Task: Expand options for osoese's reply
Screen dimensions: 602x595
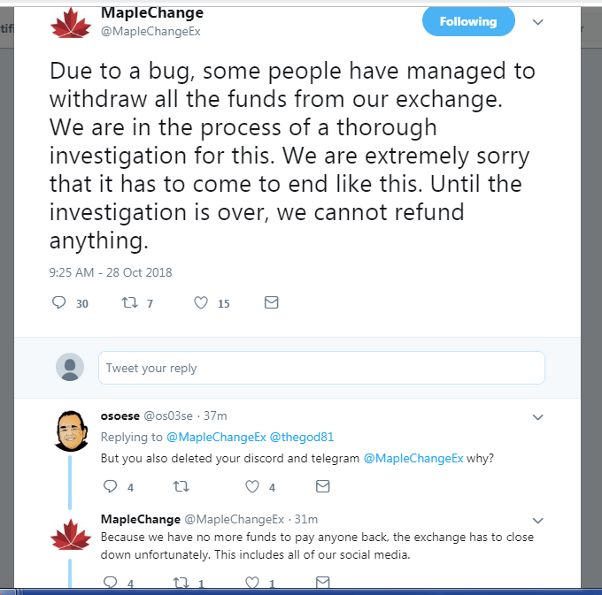Action: pyautogui.click(x=536, y=416)
